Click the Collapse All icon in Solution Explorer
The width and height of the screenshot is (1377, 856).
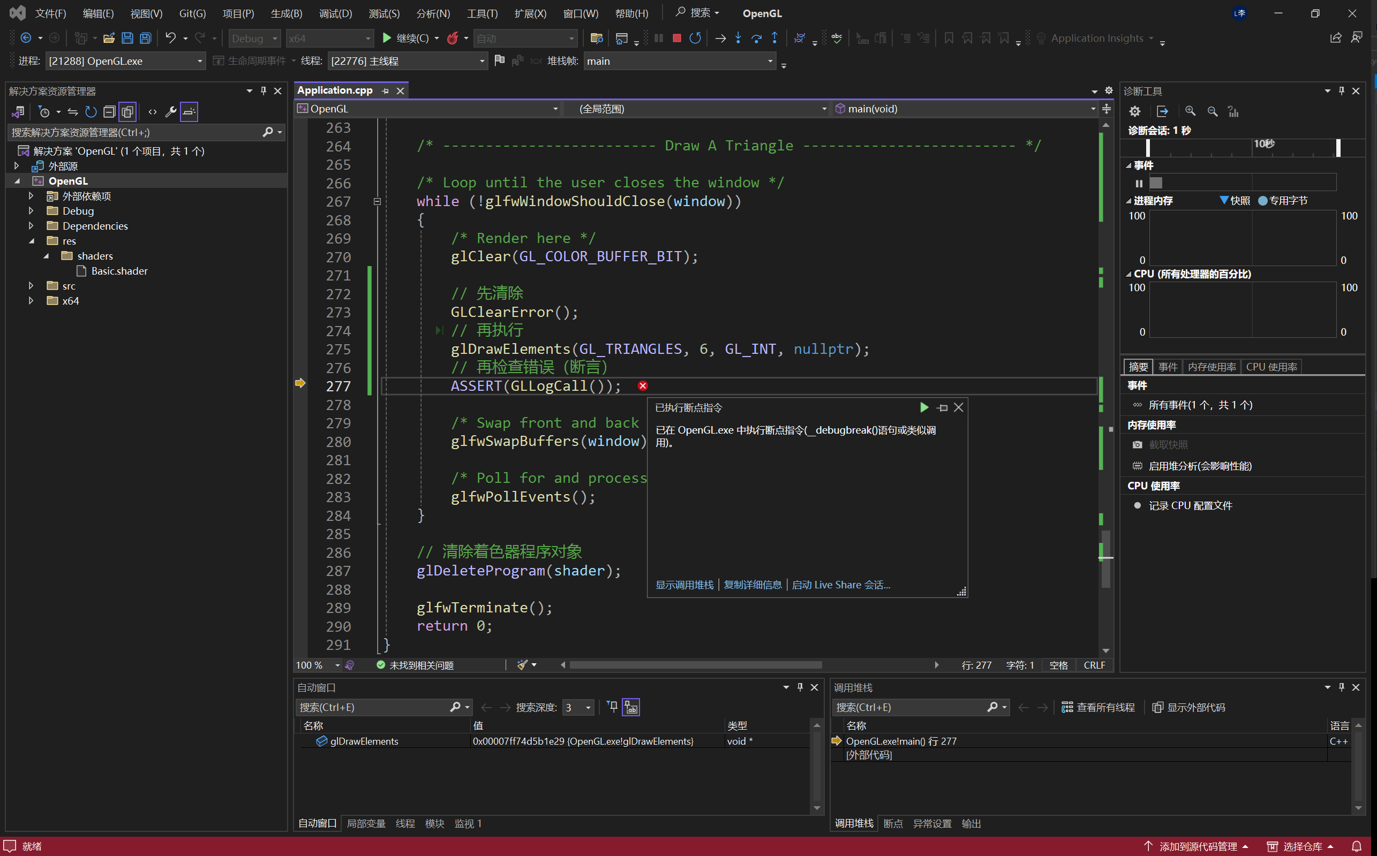pyautogui.click(x=109, y=111)
